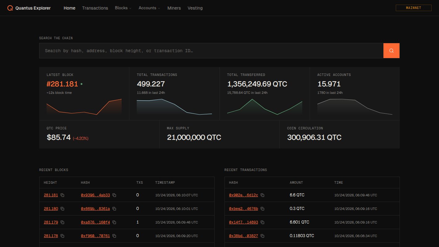Viewport: 439px width, 247px height.
Task: Focus the chain search input field
Action: pos(211,51)
